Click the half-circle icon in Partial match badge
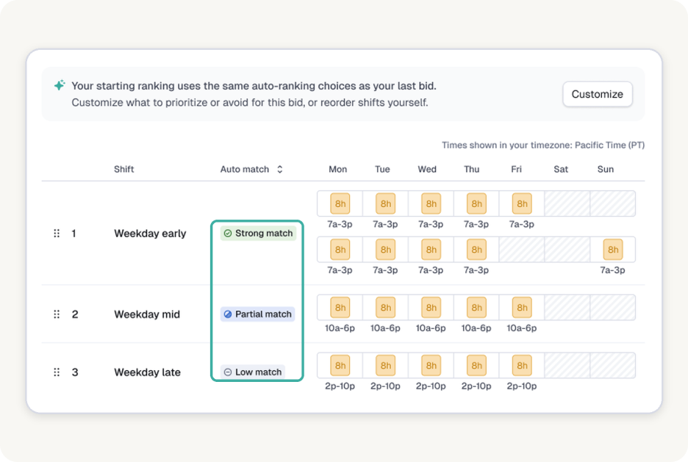This screenshot has height=462, width=688. 228,314
